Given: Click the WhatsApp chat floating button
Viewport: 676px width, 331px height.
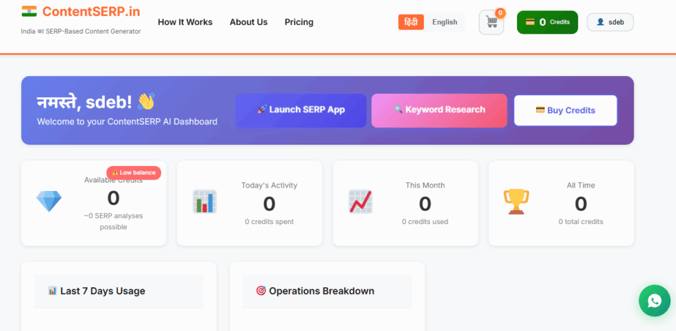Looking at the screenshot, I should point(654,301).
